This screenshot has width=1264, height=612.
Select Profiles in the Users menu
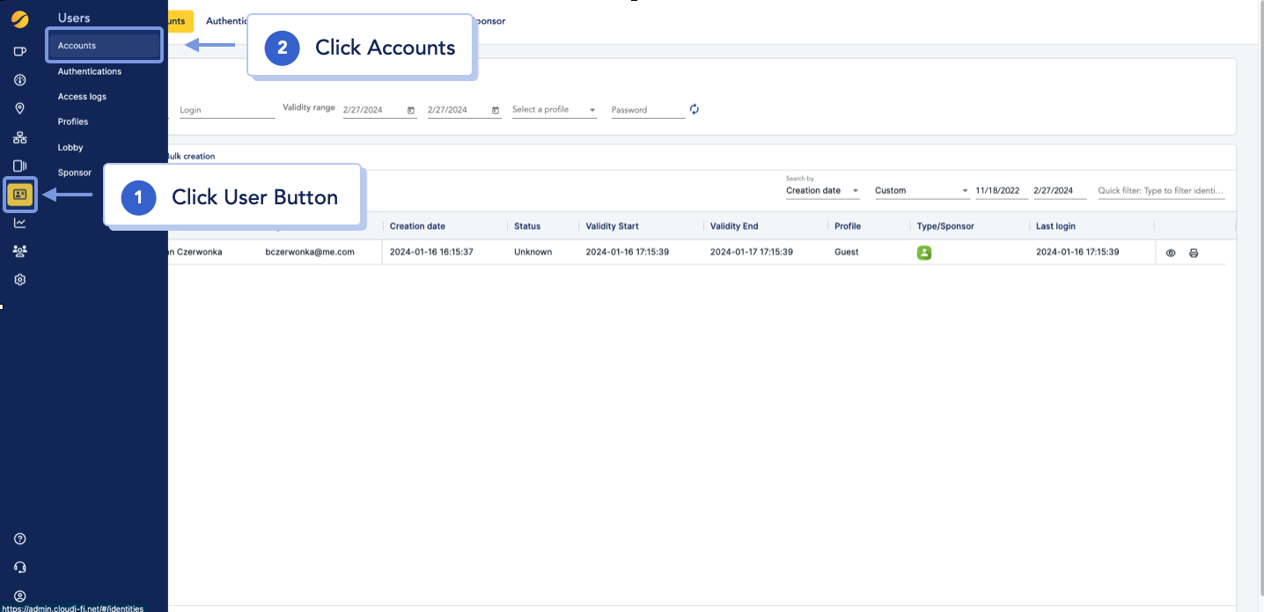71,122
